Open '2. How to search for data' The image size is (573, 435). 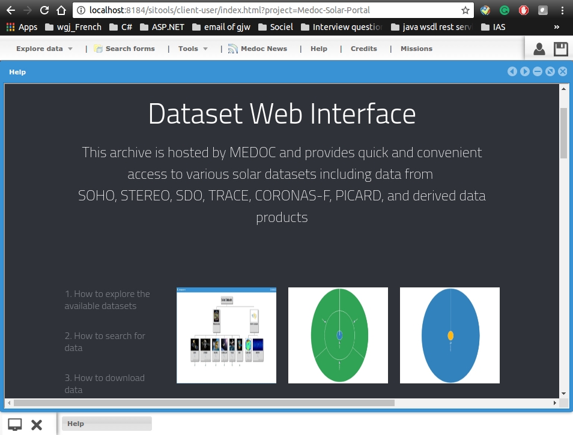coord(105,341)
